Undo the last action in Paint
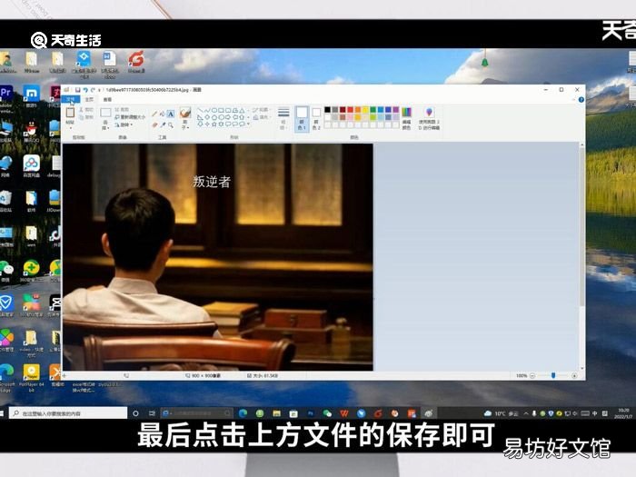 (x=85, y=90)
